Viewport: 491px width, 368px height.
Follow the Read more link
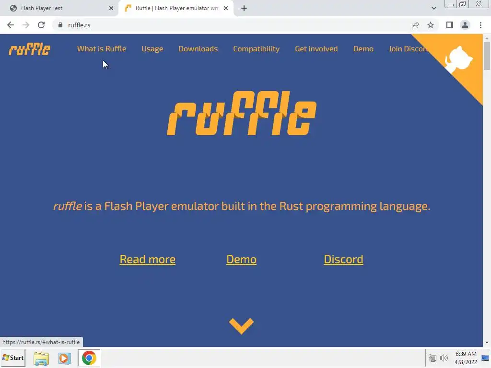[148, 259]
